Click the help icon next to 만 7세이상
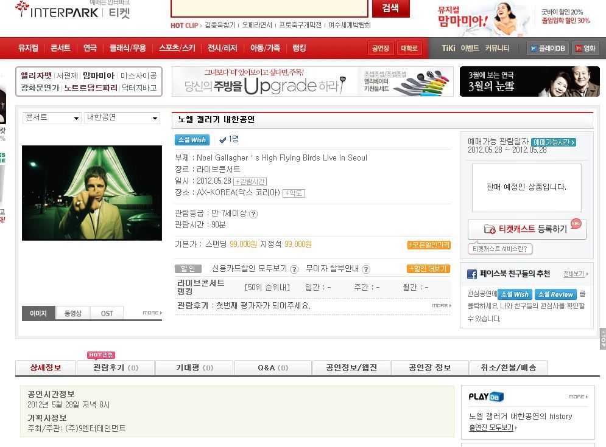Screen dimensions: 606x447 (x=253, y=214)
